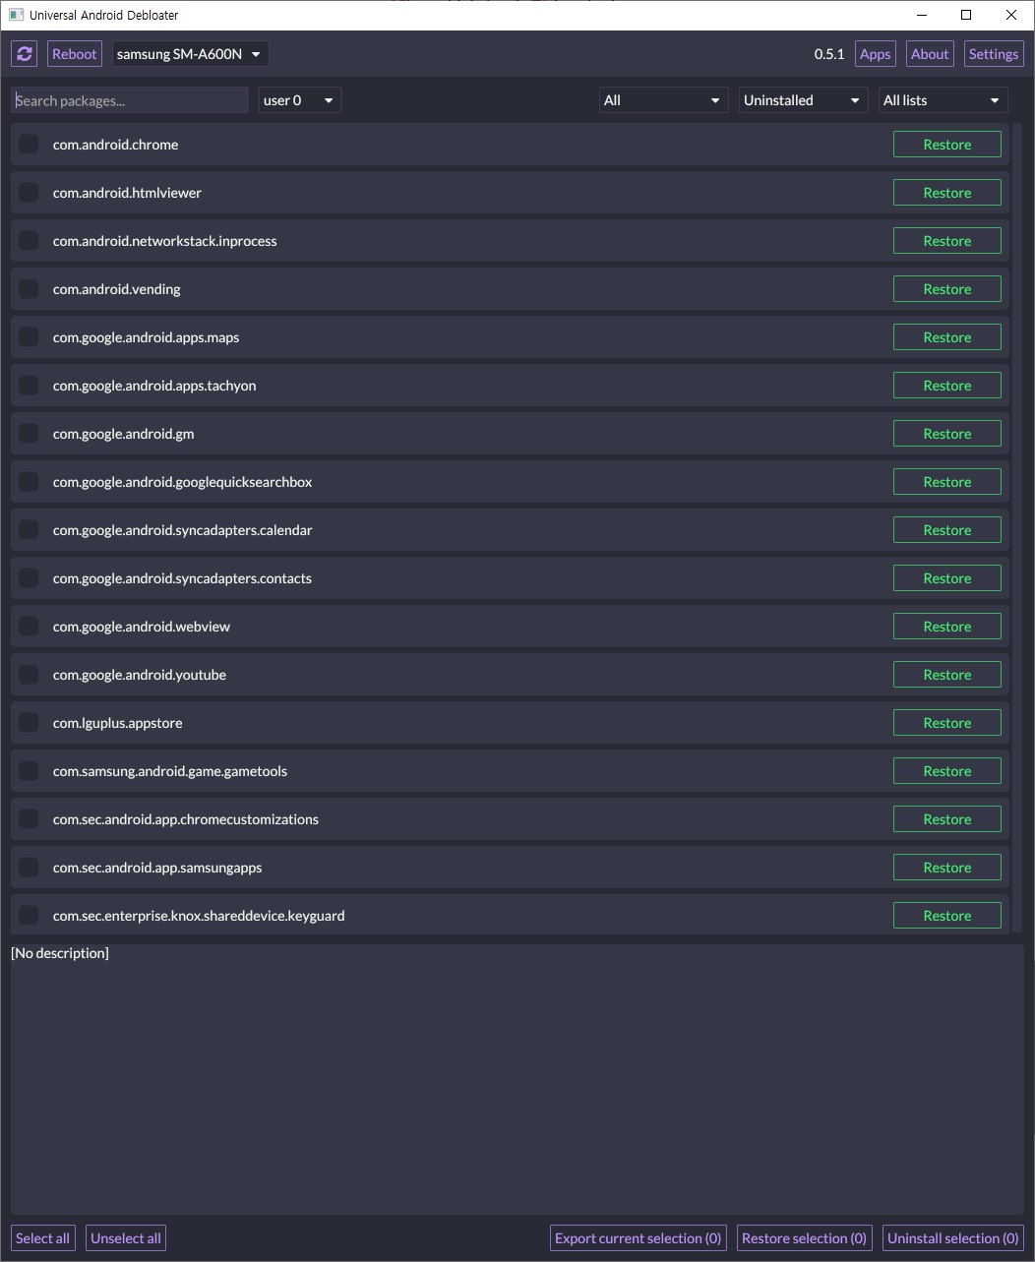The width and height of the screenshot is (1035, 1262).
Task: Select the com.google.android.googlequicksearchbox row text
Action: pos(182,482)
